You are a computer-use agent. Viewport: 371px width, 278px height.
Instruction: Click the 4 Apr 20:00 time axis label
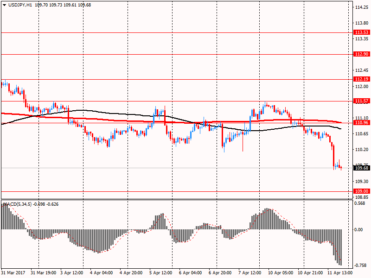pos(131,272)
